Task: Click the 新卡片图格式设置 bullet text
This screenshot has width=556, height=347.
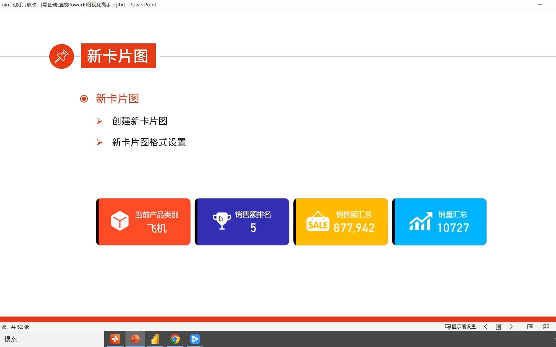Action: (149, 142)
